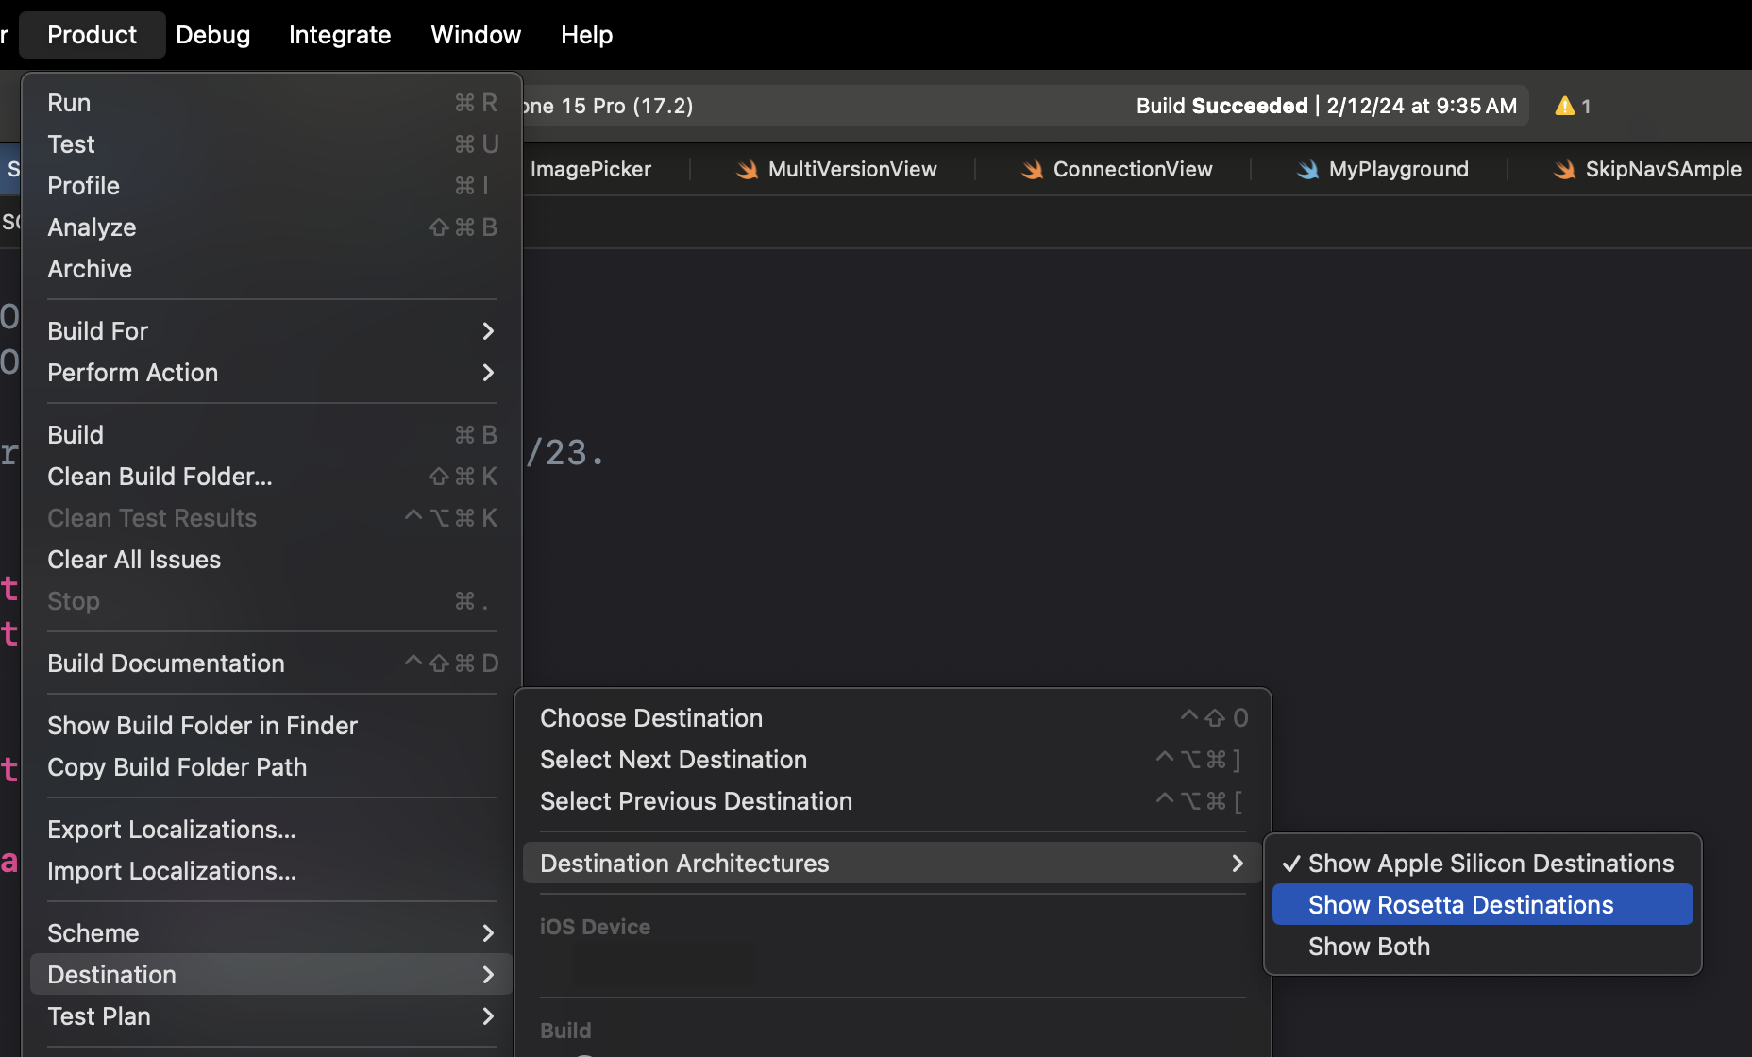Select Export Localizations…
The image size is (1752, 1057).
272,830
